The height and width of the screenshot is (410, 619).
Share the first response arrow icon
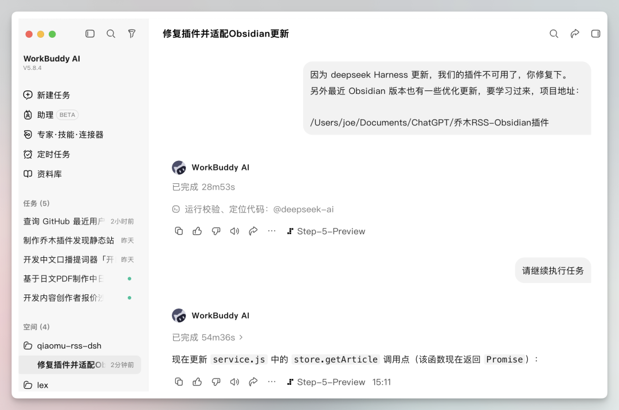coord(253,231)
